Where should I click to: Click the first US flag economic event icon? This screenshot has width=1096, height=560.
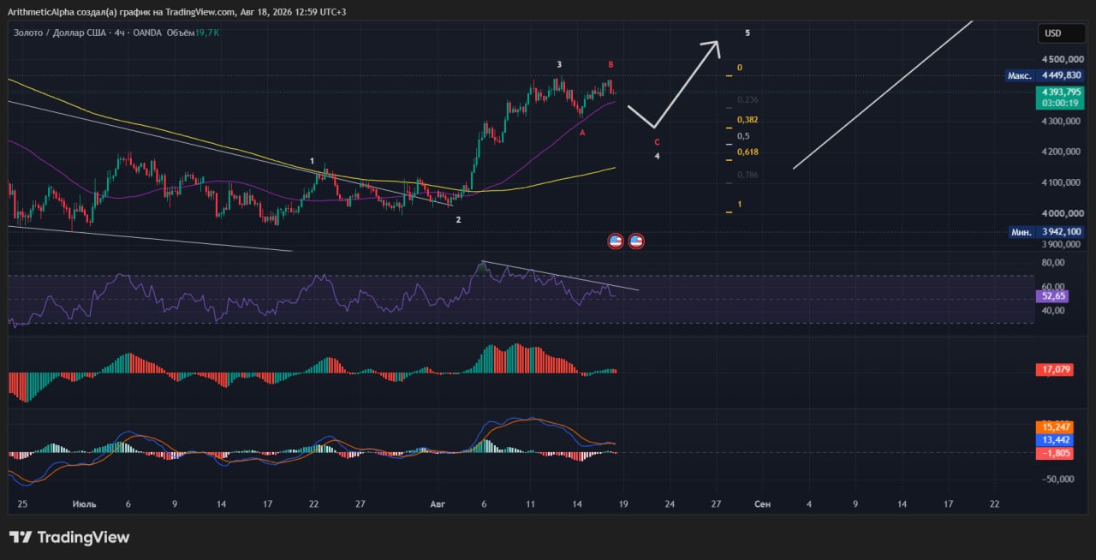[x=615, y=241]
